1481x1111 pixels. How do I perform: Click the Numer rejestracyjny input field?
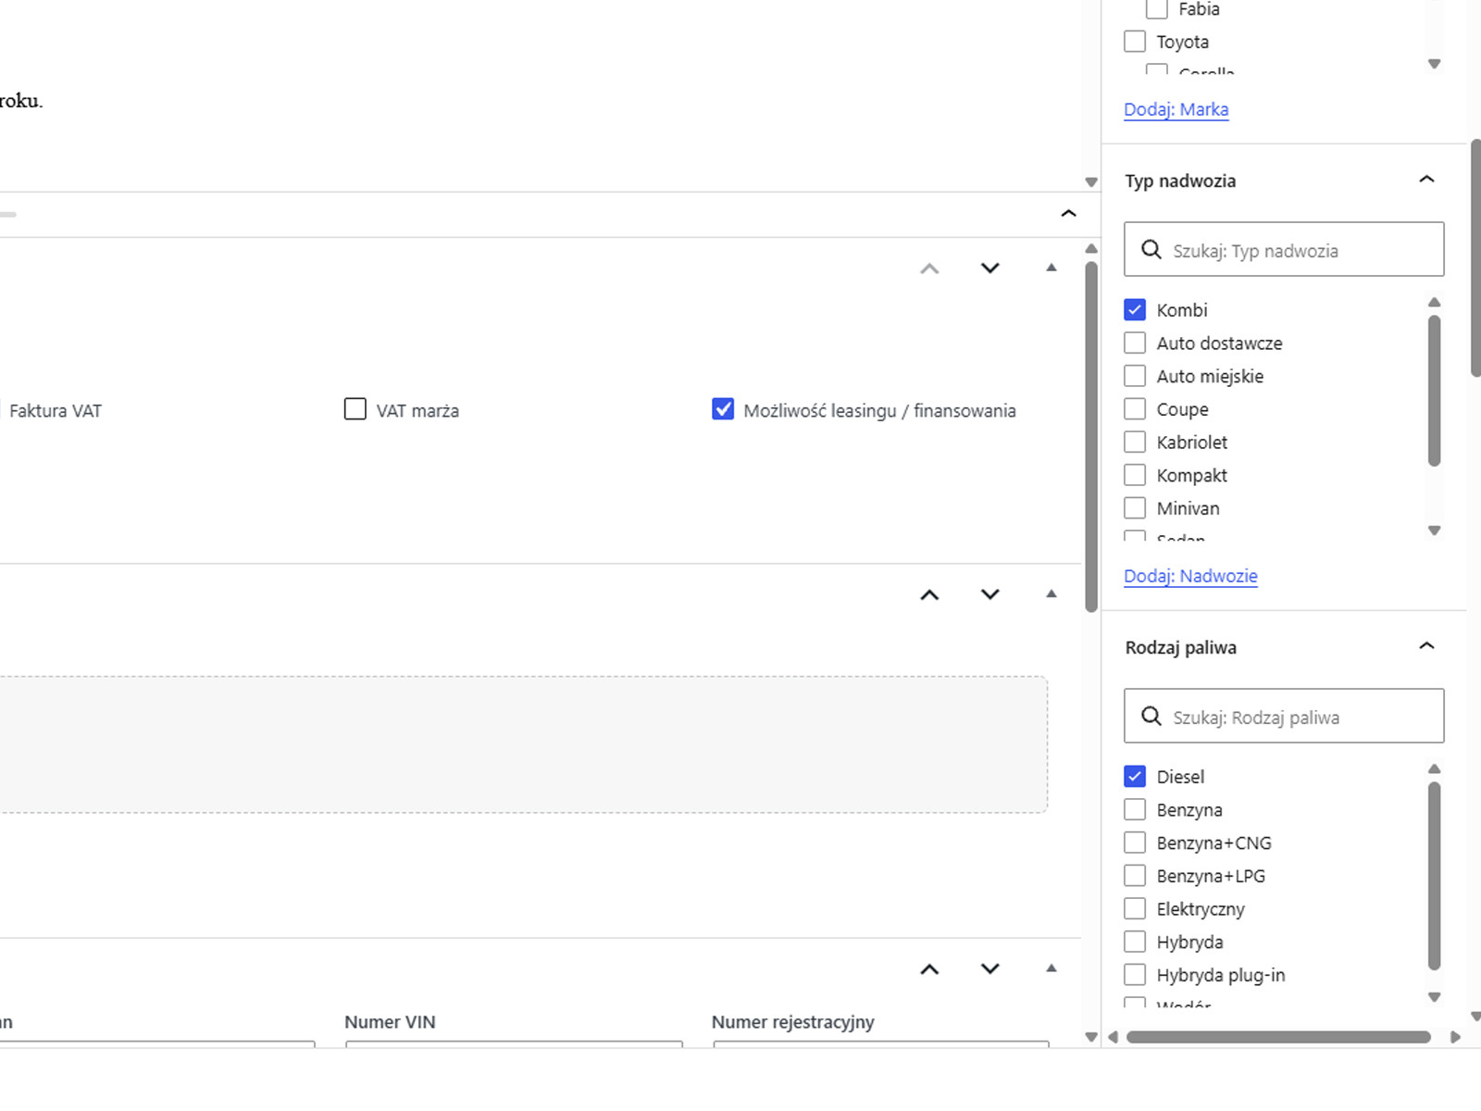pyautogui.click(x=880, y=1044)
